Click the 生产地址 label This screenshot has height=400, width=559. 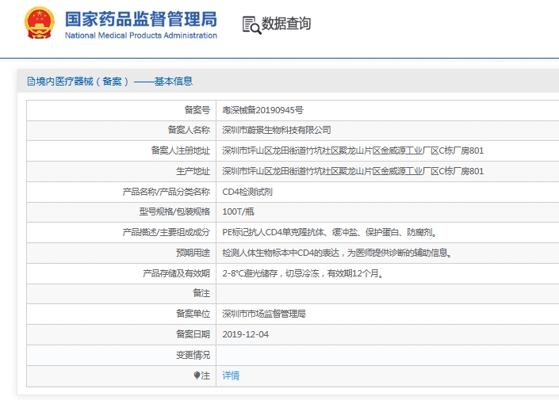[x=193, y=171]
